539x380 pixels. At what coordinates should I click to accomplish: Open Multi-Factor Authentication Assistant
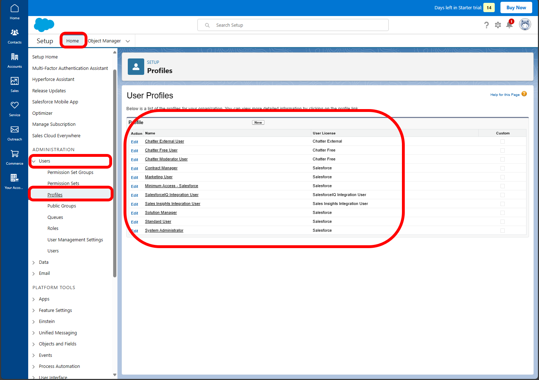click(70, 68)
